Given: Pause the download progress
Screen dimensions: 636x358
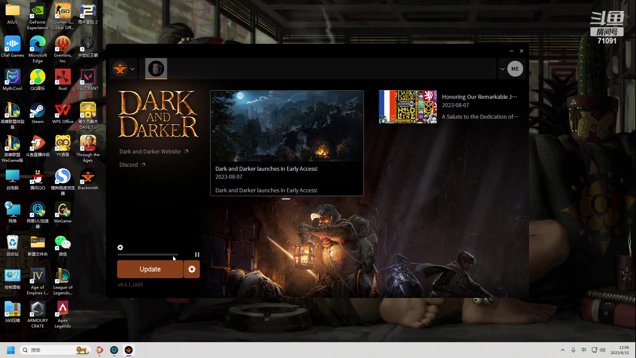Looking at the screenshot, I should coord(197,255).
